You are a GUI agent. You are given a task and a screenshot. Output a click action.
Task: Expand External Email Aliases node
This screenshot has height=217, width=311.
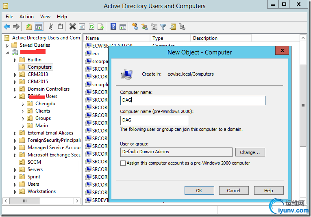click(x=15, y=134)
